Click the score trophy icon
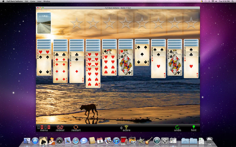The height and width of the screenshot is (147, 236). tap(126, 128)
